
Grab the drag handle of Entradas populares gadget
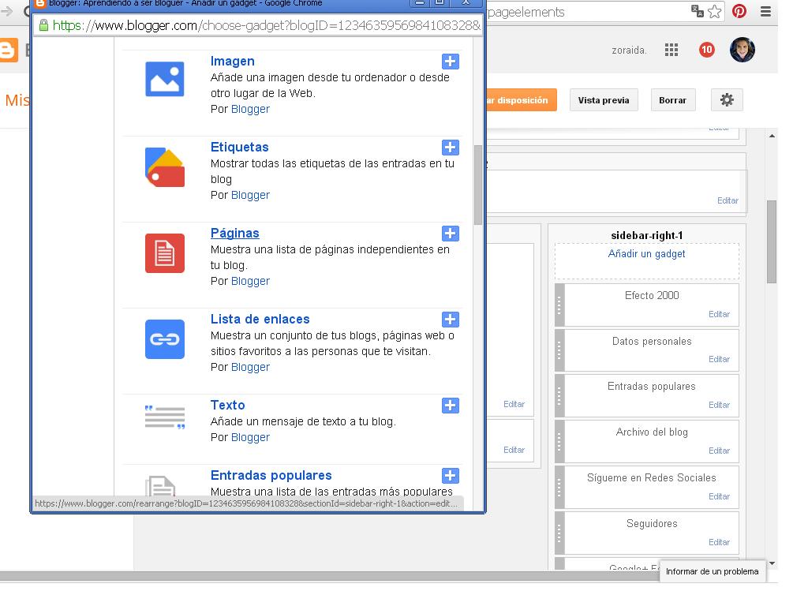pos(559,396)
